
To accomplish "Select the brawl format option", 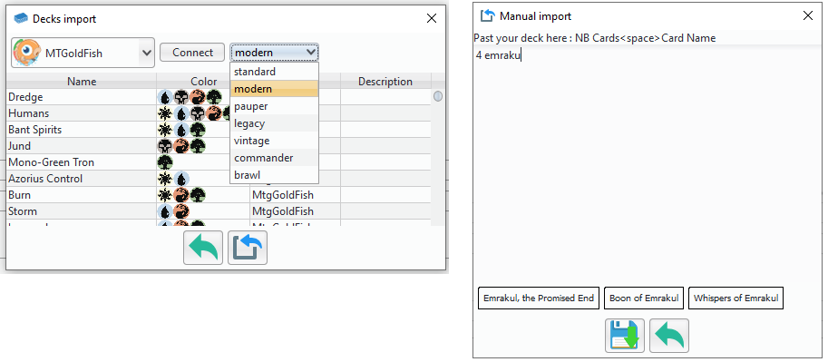I will pyautogui.click(x=274, y=175).
